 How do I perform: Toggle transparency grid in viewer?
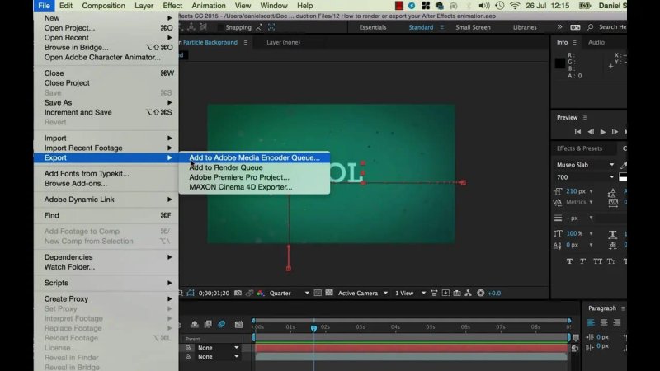329,294
